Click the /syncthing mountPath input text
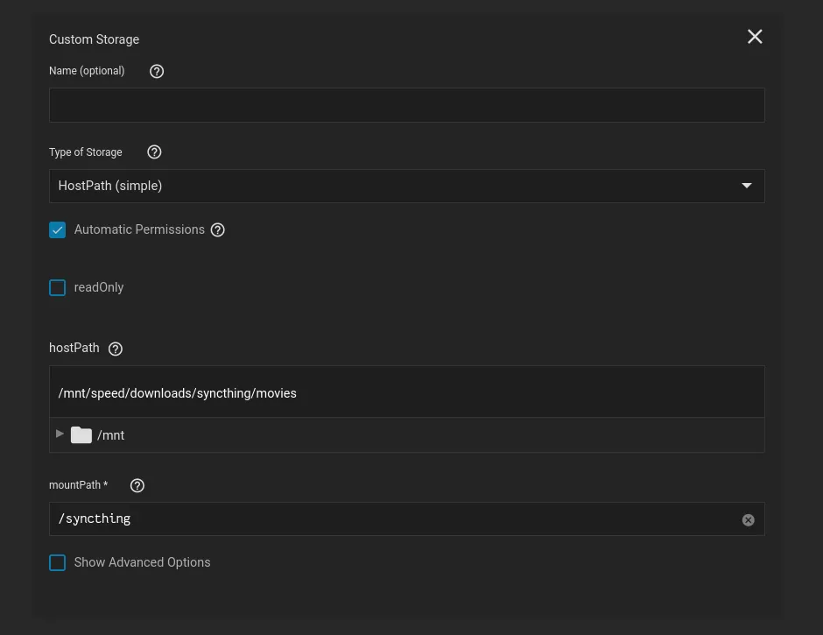This screenshot has height=635, width=823. pos(95,519)
